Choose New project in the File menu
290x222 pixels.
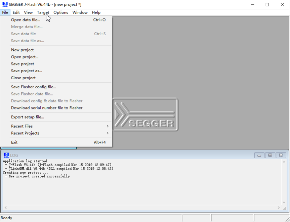pyautogui.click(x=22, y=50)
